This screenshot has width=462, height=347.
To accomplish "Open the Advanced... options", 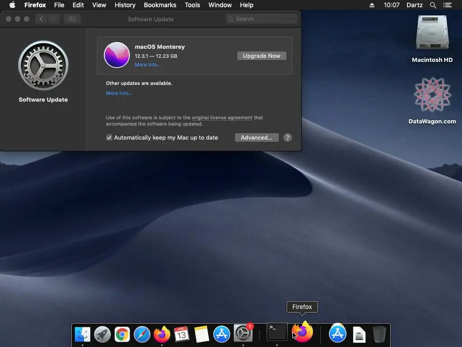I will pyautogui.click(x=257, y=137).
